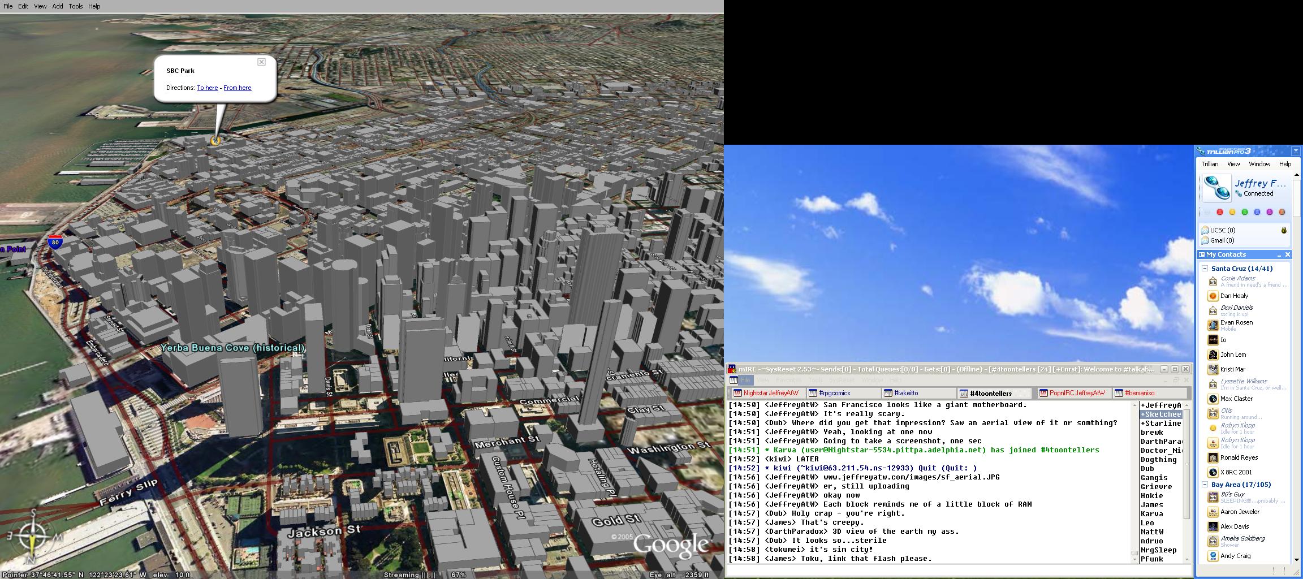
Task: Click the Jackson St map label
Action: (324, 530)
